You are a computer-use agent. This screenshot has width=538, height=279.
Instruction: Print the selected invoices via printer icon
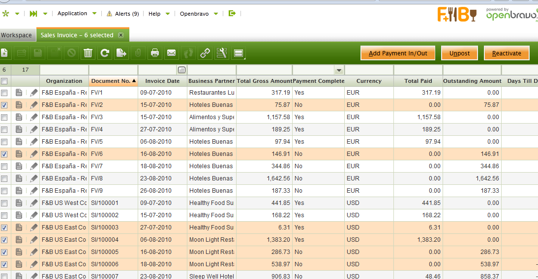(x=155, y=53)
